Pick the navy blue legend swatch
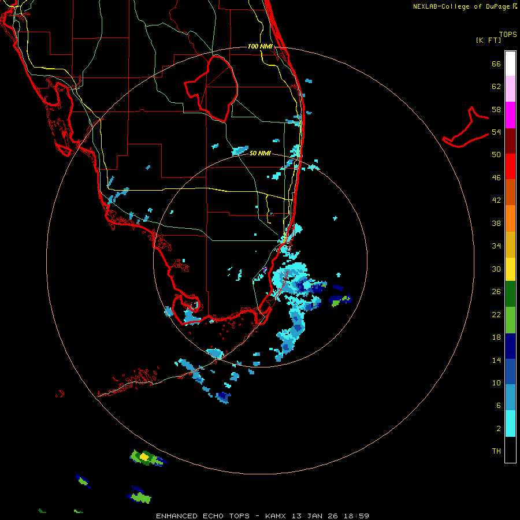Image resolution: width=520 pixels, height=520 pixels. pos(510,346)
